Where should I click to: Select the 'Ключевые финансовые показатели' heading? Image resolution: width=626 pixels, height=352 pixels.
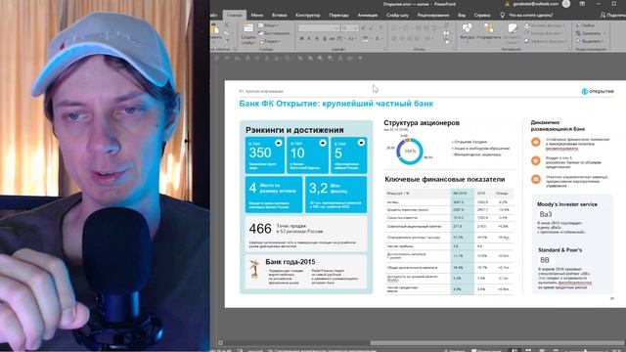[x=445, y=180]
